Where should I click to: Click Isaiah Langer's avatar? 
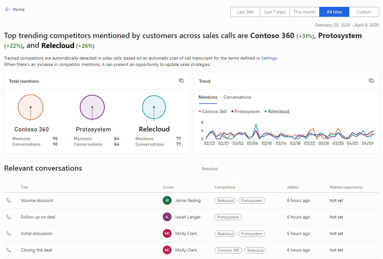pyautogui.click(x=167, y=217)
